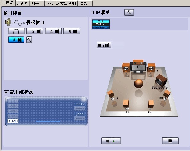
Task: Stop speaker test playback
Action: [x=170, y=141]
